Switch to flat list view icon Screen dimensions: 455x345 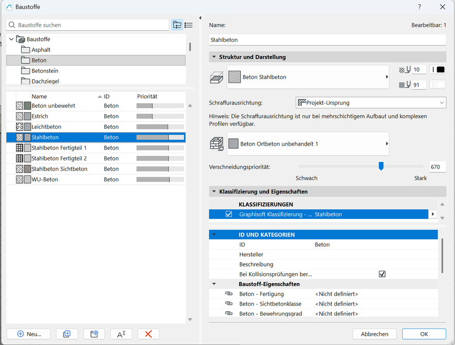[x=188, y=25]
